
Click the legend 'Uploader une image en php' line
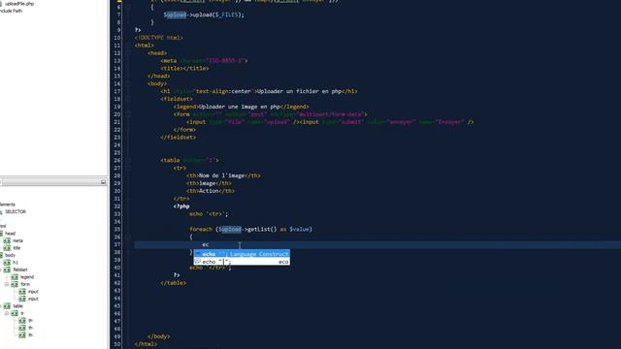(242, 107)
